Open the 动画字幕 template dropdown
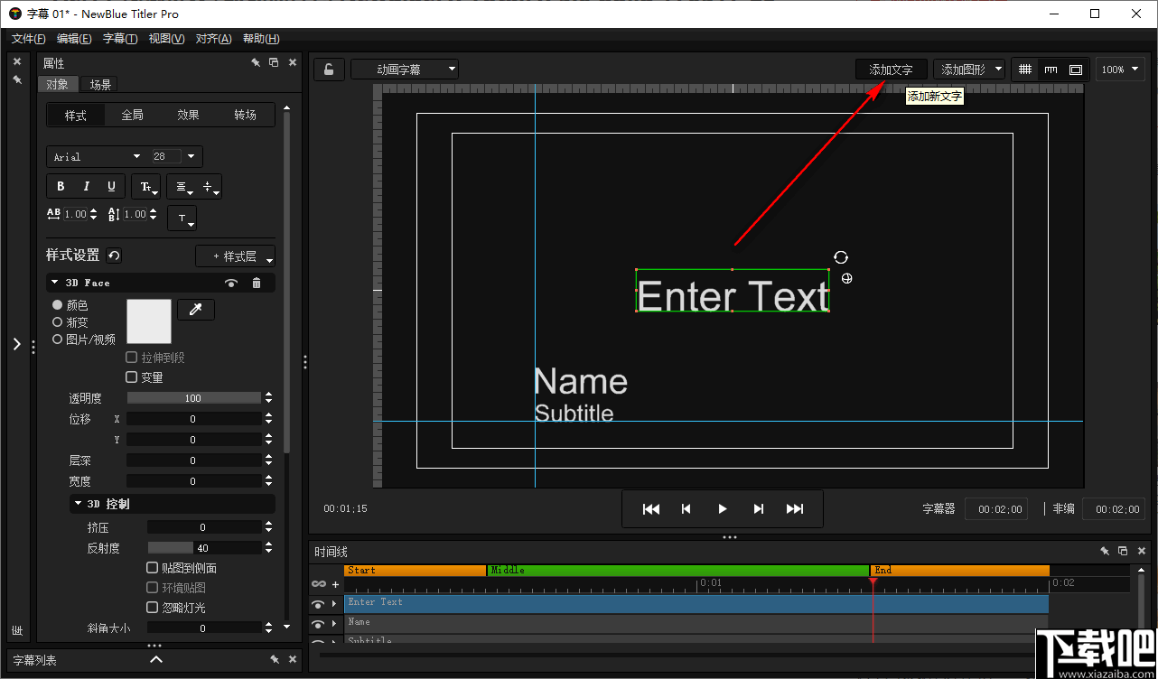The width and height of the screenshot is (1158, 679). pos(404,69)
